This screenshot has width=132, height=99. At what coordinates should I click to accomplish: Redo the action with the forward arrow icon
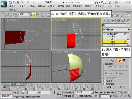(x=28, y=2)
